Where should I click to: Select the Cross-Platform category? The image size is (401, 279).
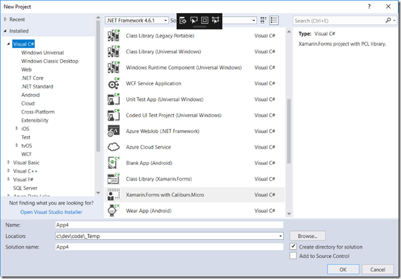tap(38, 111)
